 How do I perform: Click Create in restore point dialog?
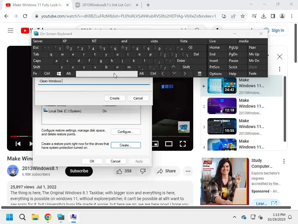(x=115, y=98)
